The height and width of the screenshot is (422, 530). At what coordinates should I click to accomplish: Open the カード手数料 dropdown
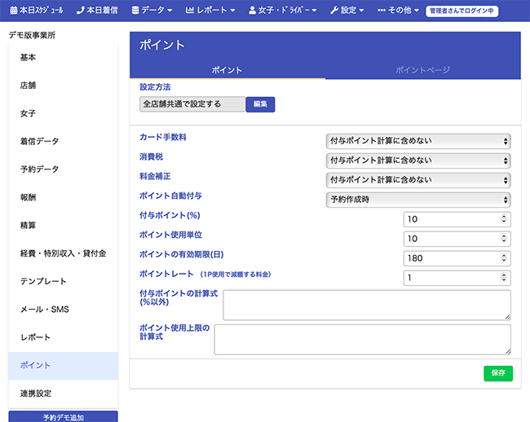pyautogui.click(x=418, y=141)
